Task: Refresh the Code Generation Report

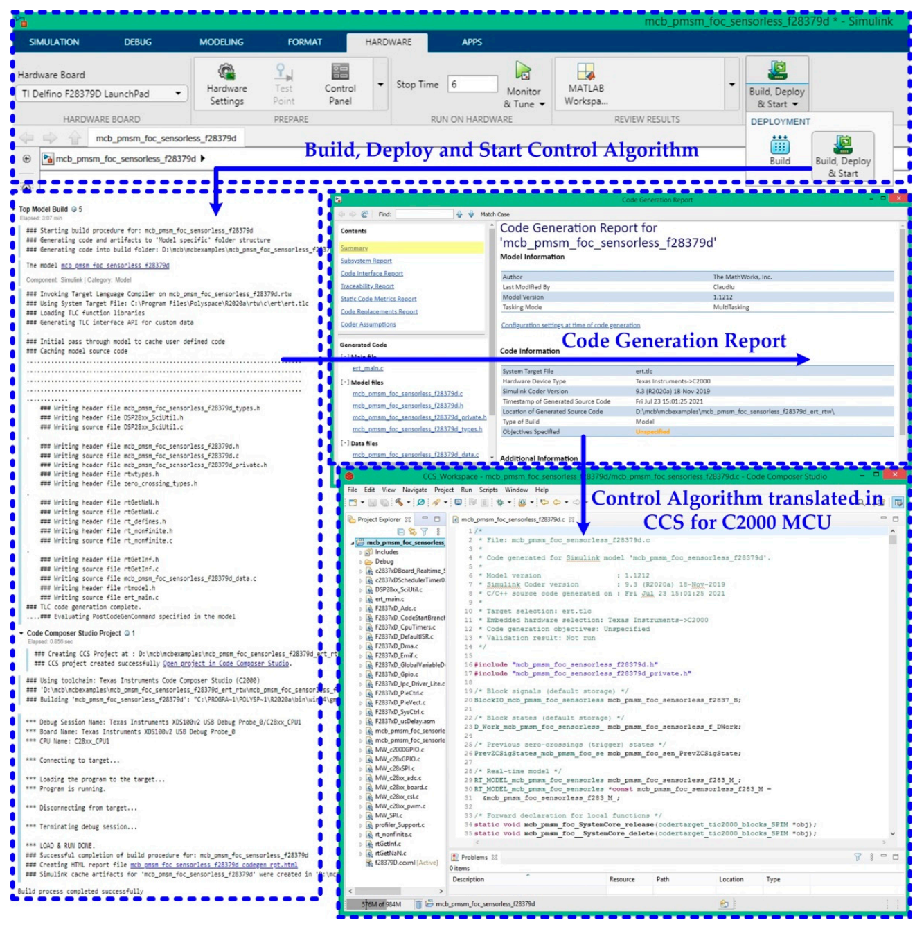Action: 364,214
